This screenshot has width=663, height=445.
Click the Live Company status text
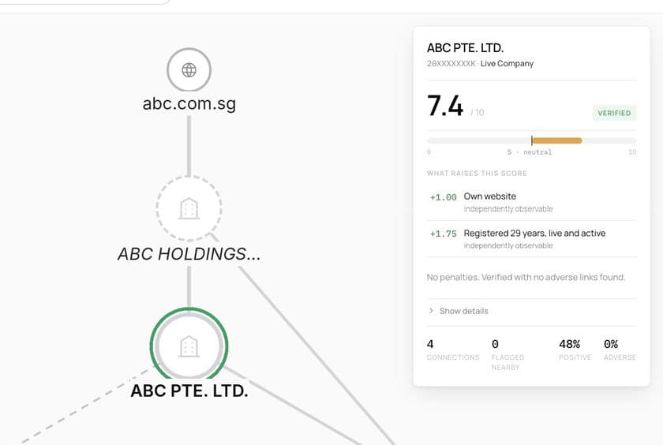(507, 63)
